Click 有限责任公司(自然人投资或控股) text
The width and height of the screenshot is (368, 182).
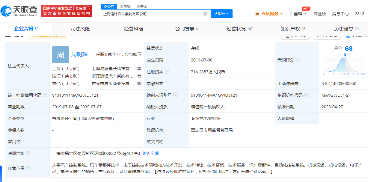coord(83,118)
